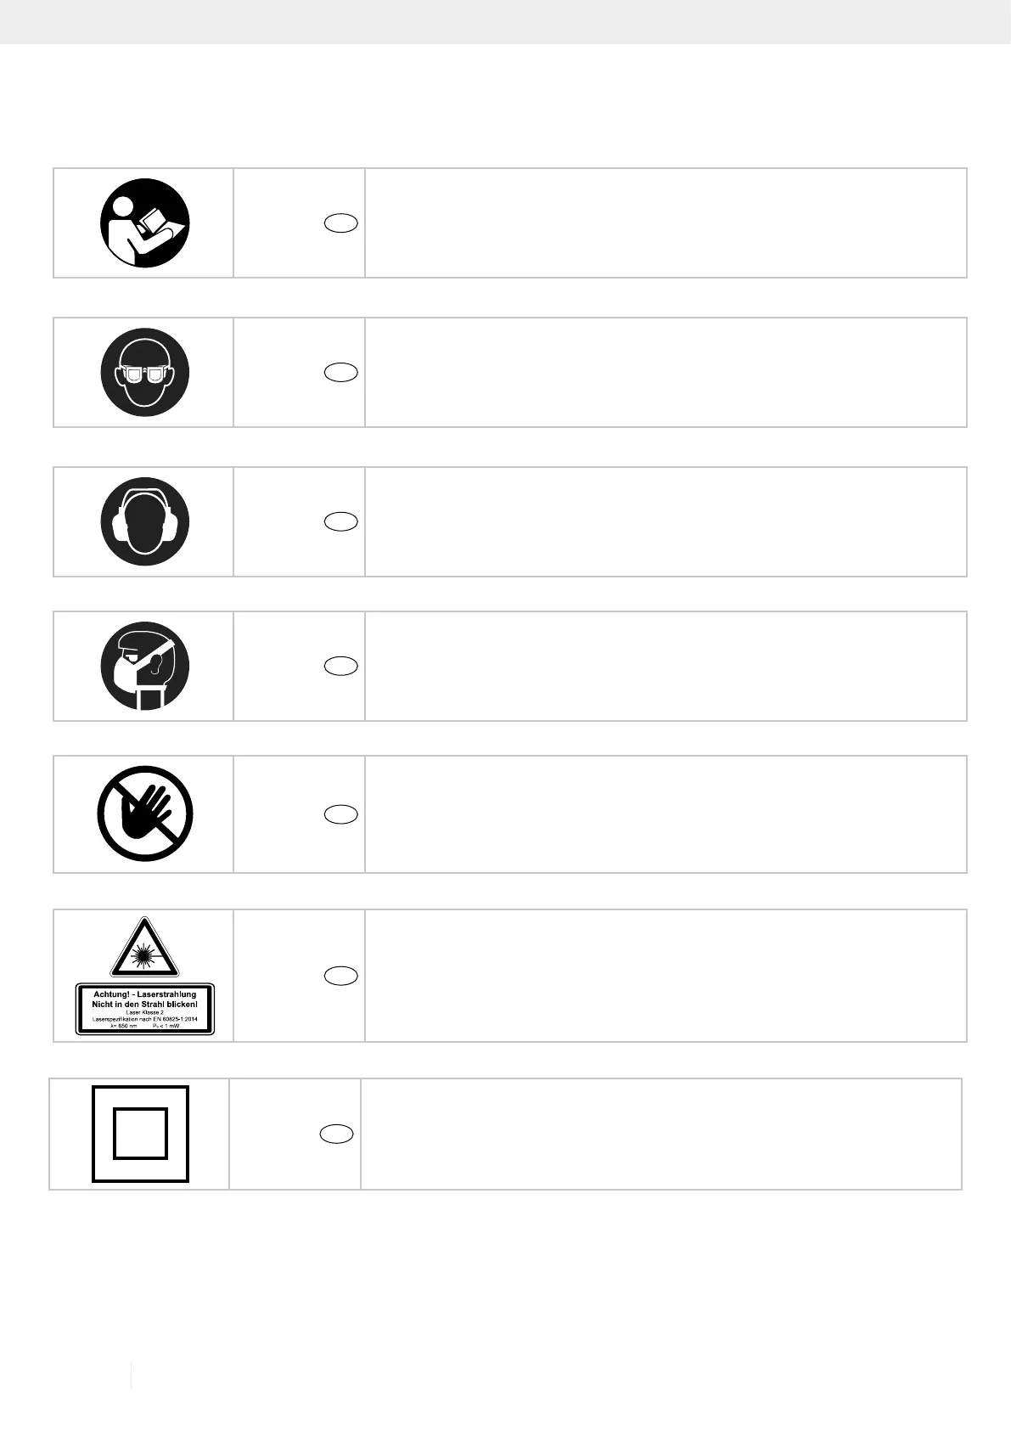Click the oval beside the double square symbol
This screenshot has height=1430, width=1011.
(337, 1134)
